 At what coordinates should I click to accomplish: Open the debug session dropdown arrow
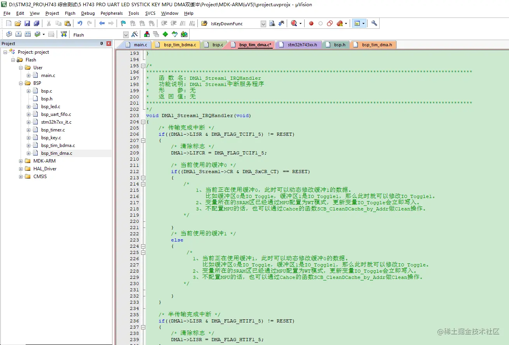(x=301, y=24)
